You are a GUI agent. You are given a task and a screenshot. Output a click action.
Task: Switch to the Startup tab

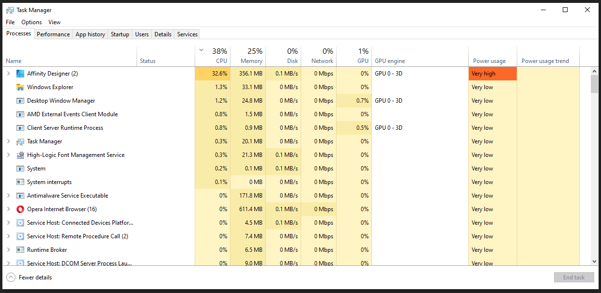coord(120,34)
